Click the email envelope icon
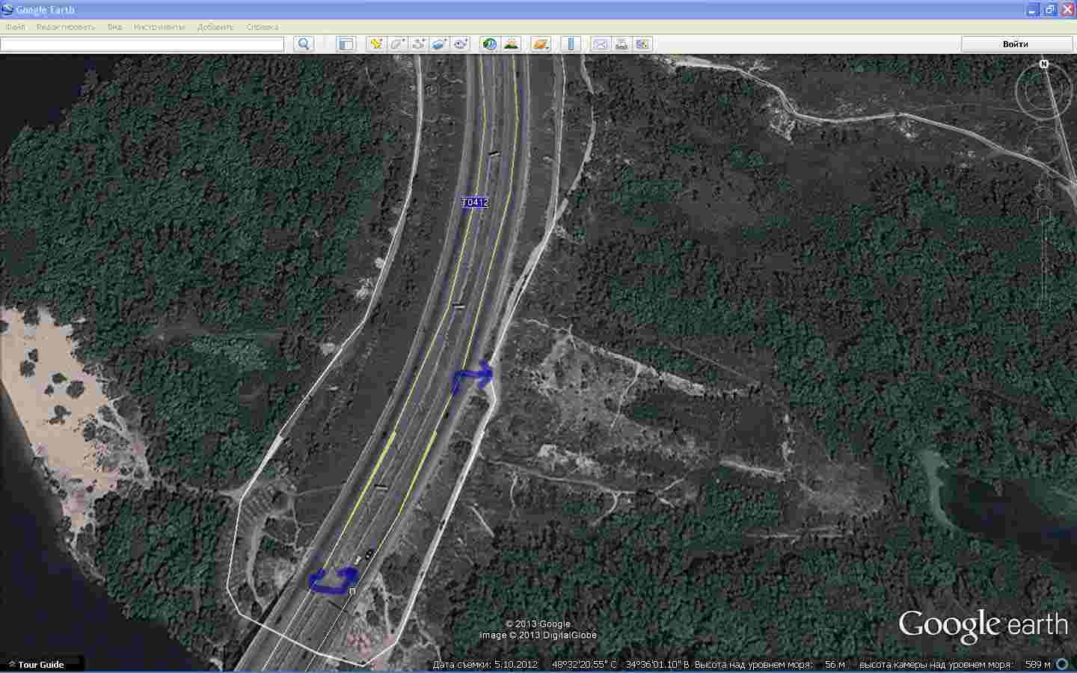The image size is (1077, 673). click(600, 44)
